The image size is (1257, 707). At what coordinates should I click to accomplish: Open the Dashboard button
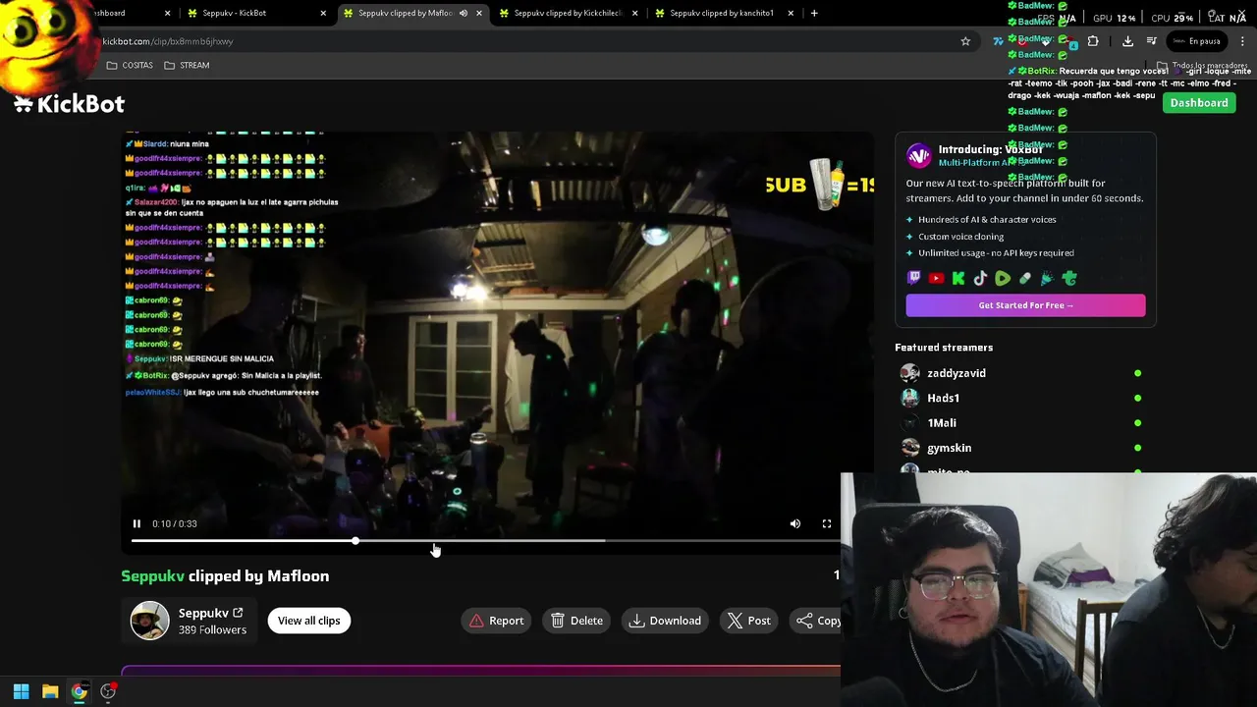pyautogui.click(x=1198, y=103)
